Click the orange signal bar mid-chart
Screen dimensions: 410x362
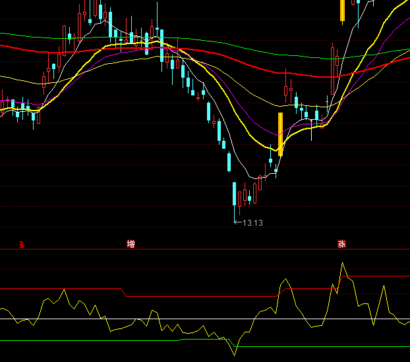coord(280,134)
